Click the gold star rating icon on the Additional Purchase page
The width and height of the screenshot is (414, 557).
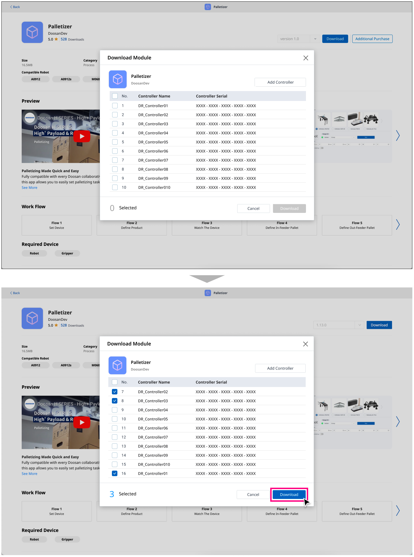click(56, 39)
